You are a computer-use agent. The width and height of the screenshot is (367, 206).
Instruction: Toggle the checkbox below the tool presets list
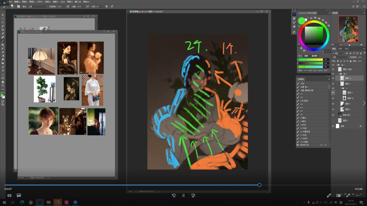[297, 145]
